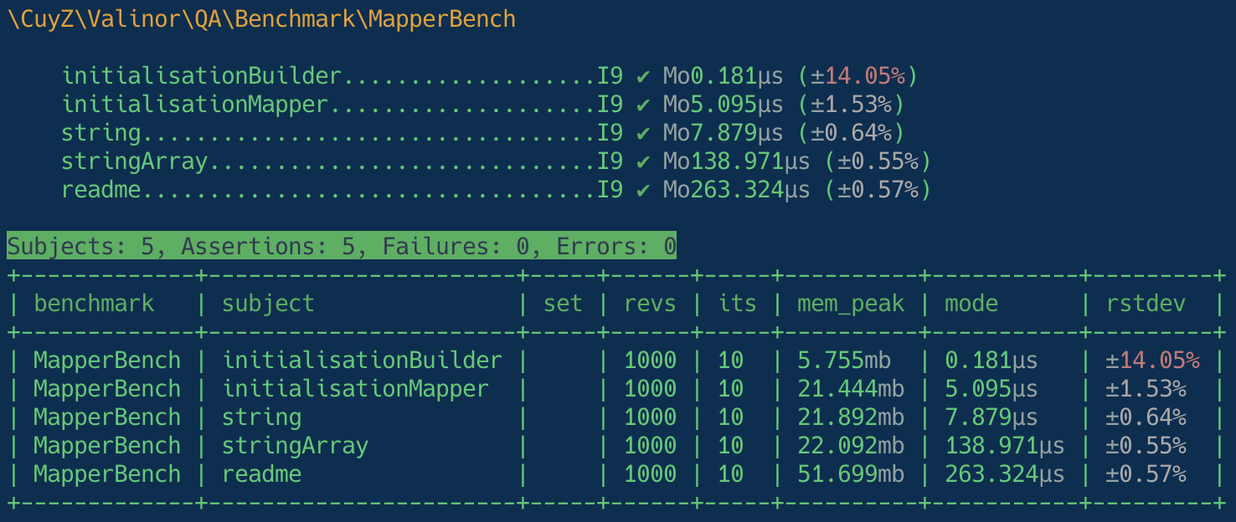The width and height of the screenshot is (1236, 522).
Task: Click the checkmark on the initialisationBuilder result line
Action: (643, 76)
